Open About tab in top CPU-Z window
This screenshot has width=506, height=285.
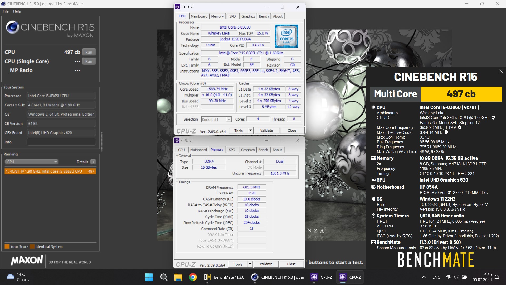tap(278, 16)
